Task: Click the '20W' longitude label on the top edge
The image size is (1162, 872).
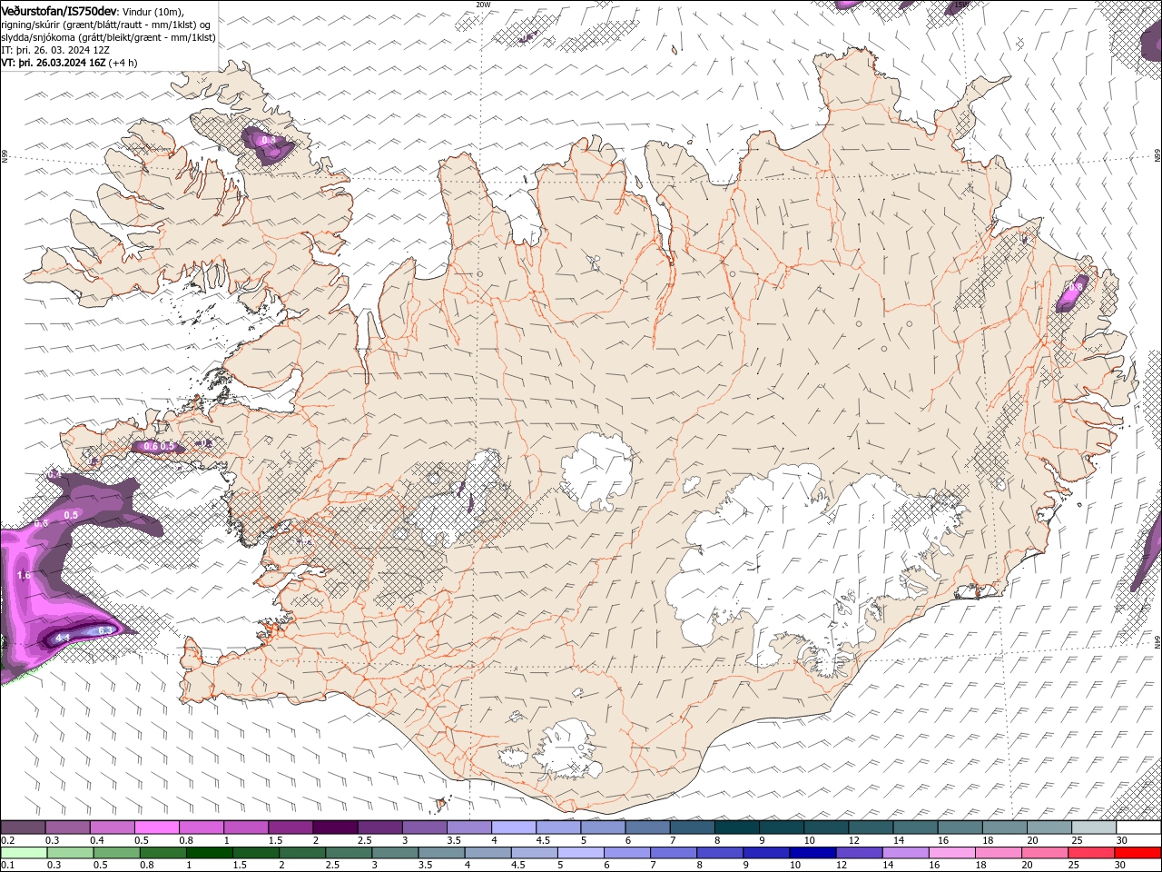Action: (483, 5)
